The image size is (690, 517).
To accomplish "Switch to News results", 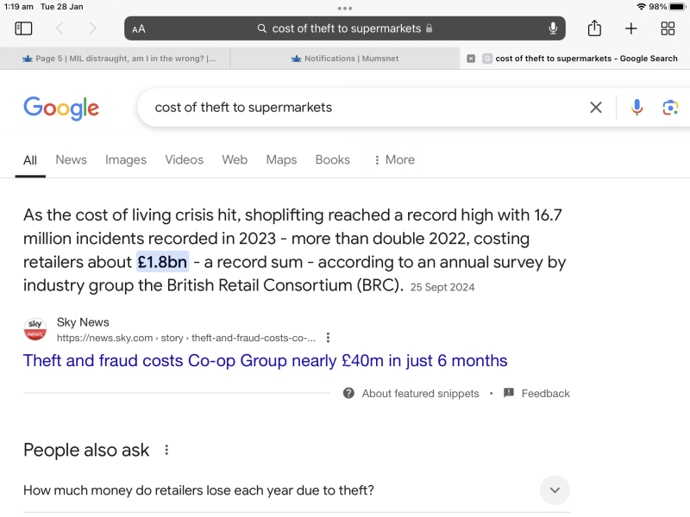I will tap(72, 159).
